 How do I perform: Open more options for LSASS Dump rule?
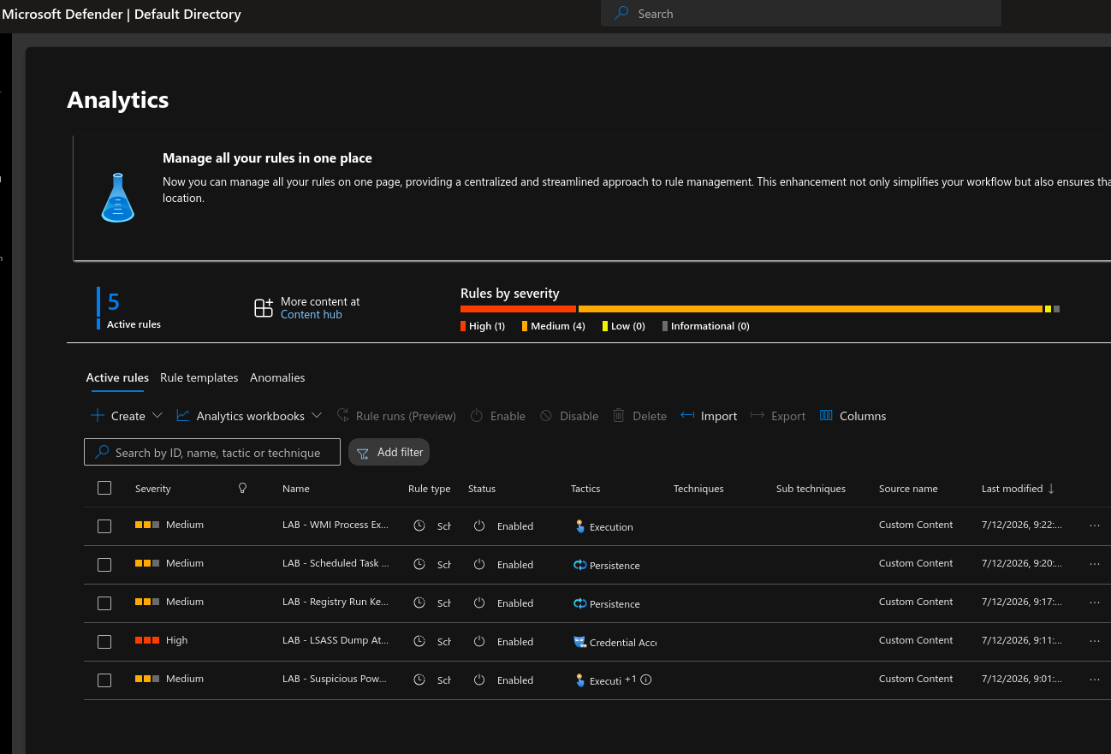tap(1095, 641)
